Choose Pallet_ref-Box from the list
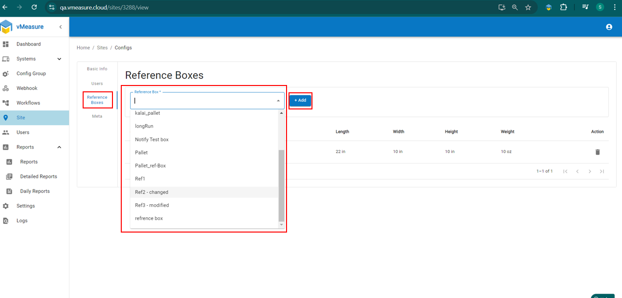The width and height of the screenshot is (622, 298). [204, 166]
